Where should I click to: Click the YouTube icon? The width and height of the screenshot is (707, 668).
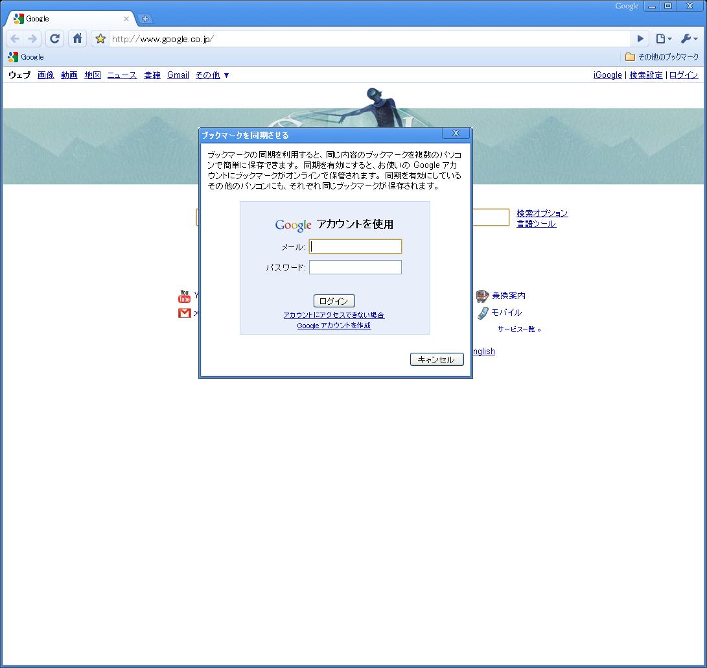(x=185, y=296)
